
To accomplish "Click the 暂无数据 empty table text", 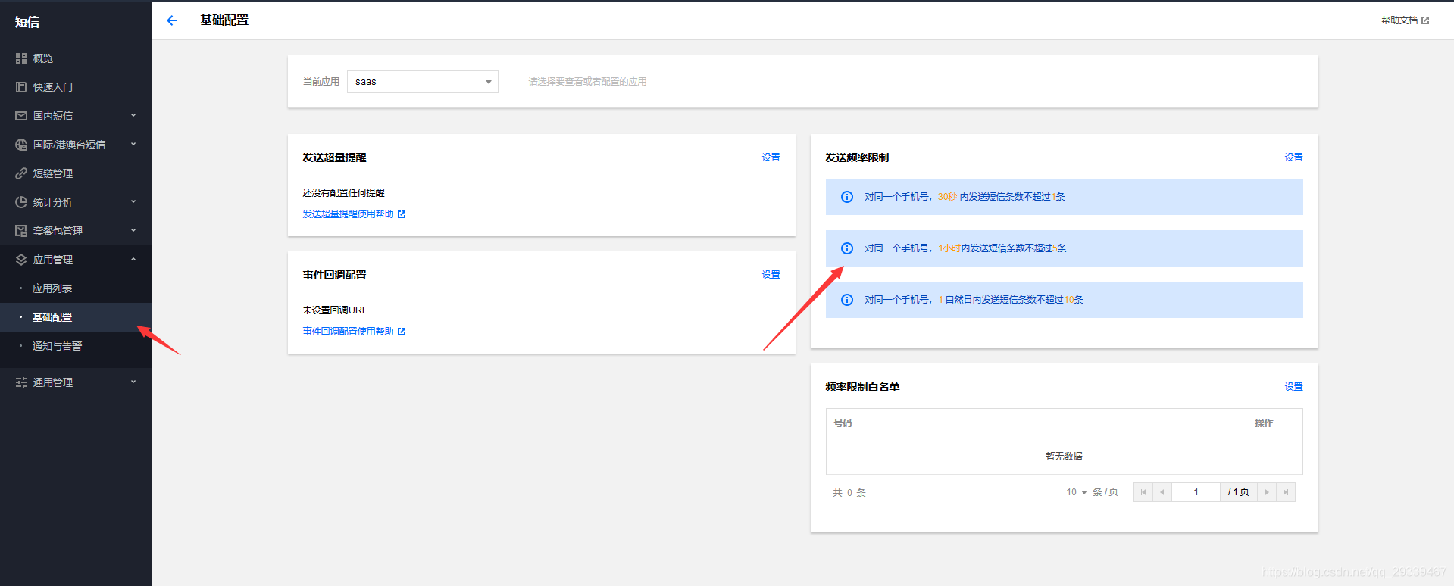I will (1064, 457).
